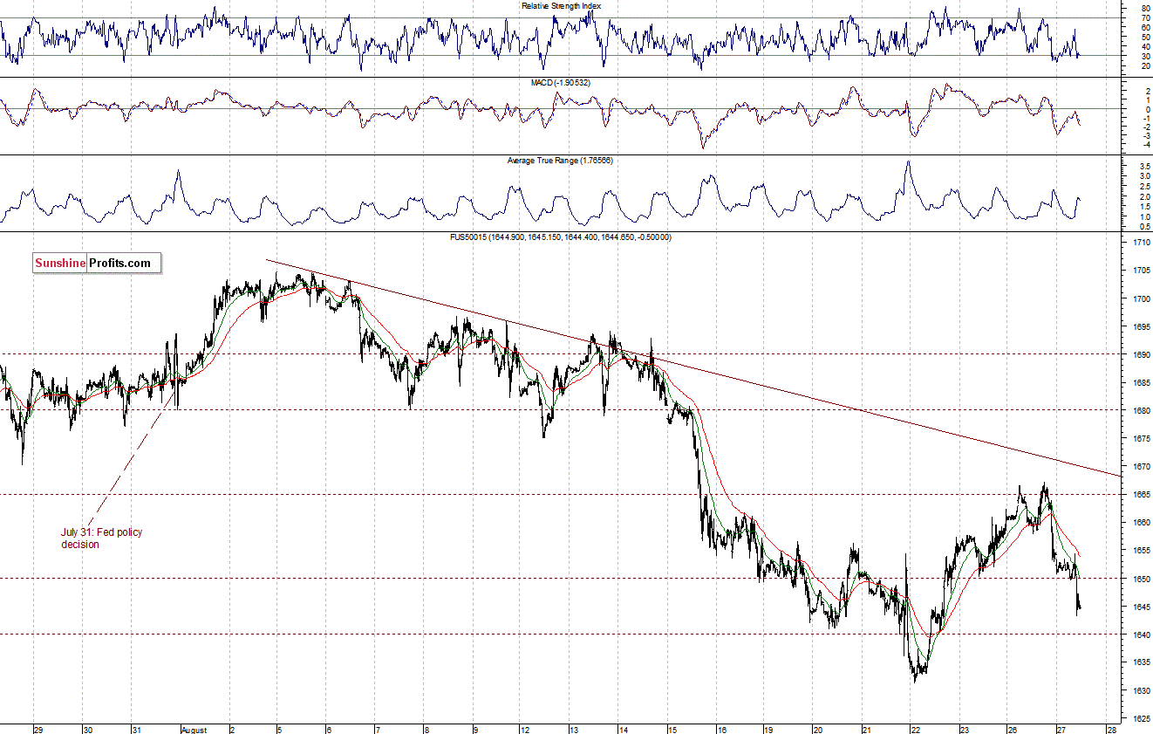
Task: Click date axis label 14
Action: click(x=623, y=729)
